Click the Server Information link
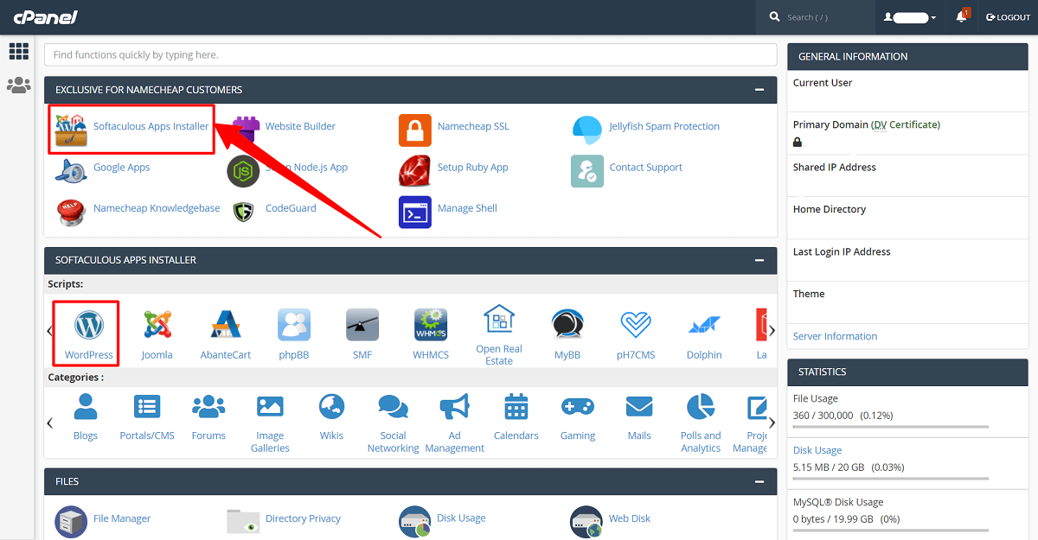The width and height of the screenshot is (1038, 540). click(835, 336)
